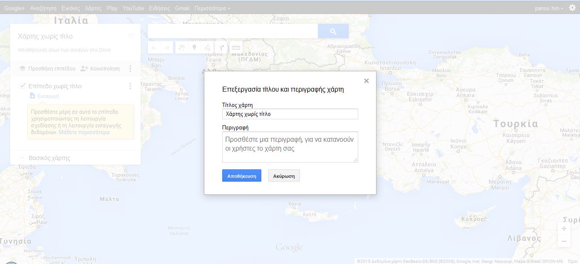The width and height of the screenshot is (580, 264).
Task: Click the Κοινοποίηση share button
Action: point(100,68)
